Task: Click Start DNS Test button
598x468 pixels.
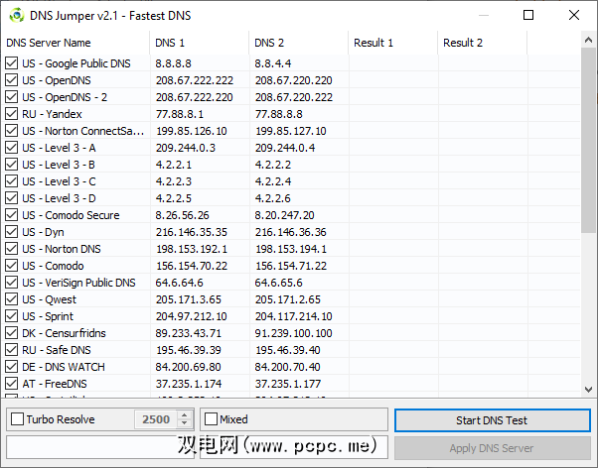Action: coord(493,420)
